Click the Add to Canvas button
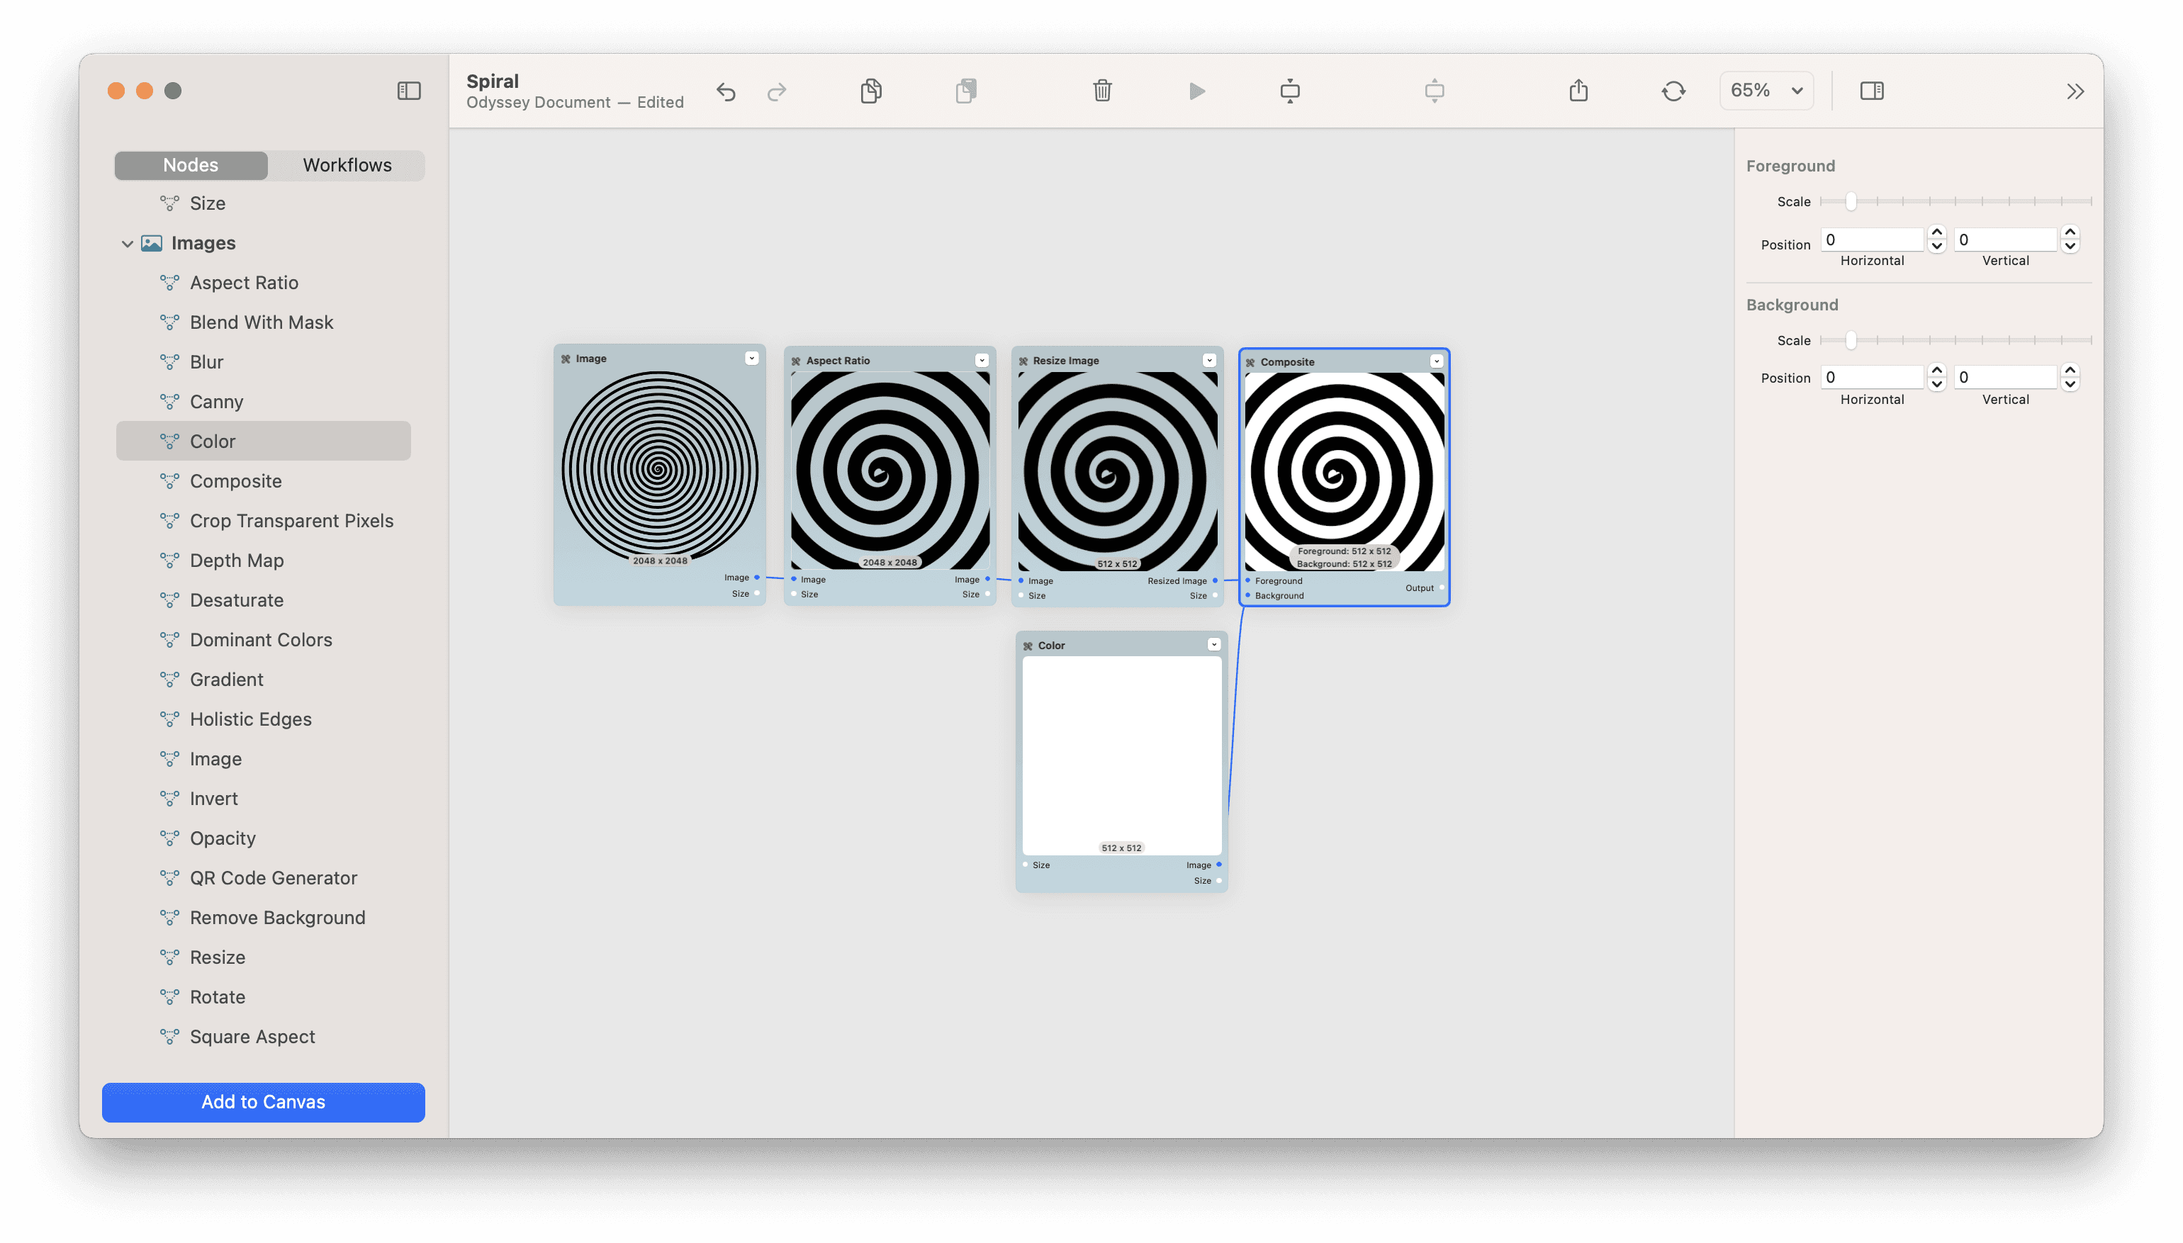Viewport: 2183px width, 1243px height. click(x=263, y=1101)
